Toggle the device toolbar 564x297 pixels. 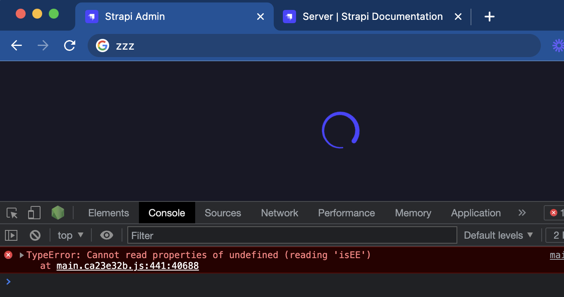tap(34, 213)
